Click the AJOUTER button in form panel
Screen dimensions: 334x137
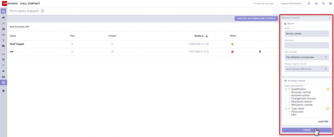(x=323, y=121)
